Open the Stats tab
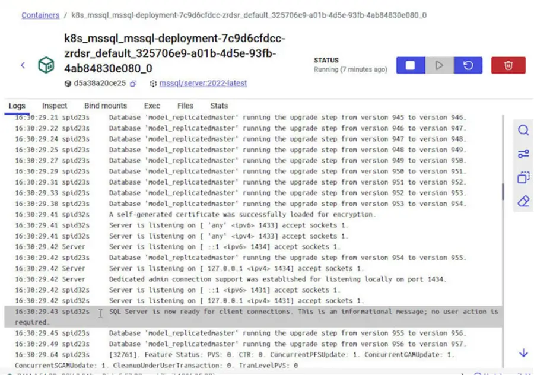Viewport: 534px width, 375px height. click(219, 106)
